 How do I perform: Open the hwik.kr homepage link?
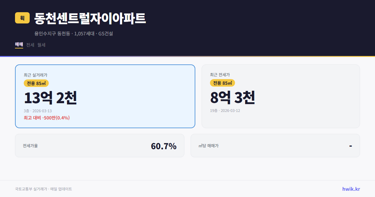pos(351,189)
